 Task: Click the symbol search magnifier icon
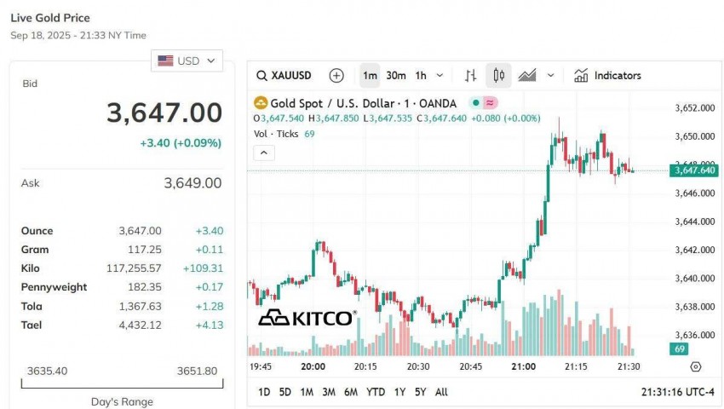(x=262, y=76)
